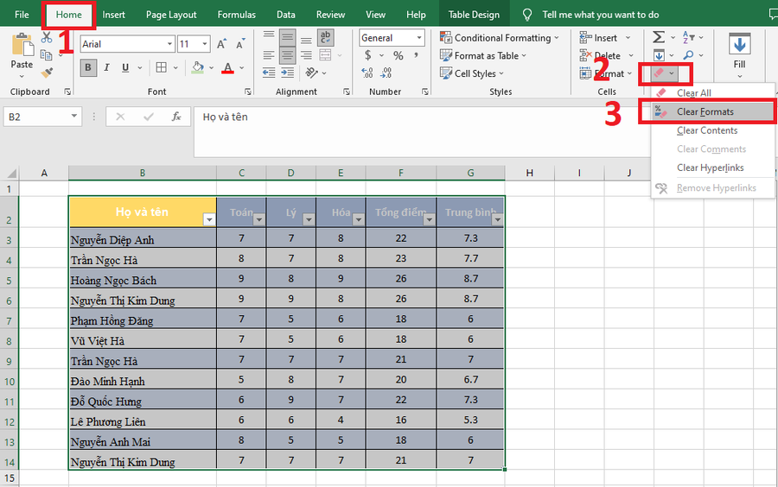Increase decimal places

(367, 73)
